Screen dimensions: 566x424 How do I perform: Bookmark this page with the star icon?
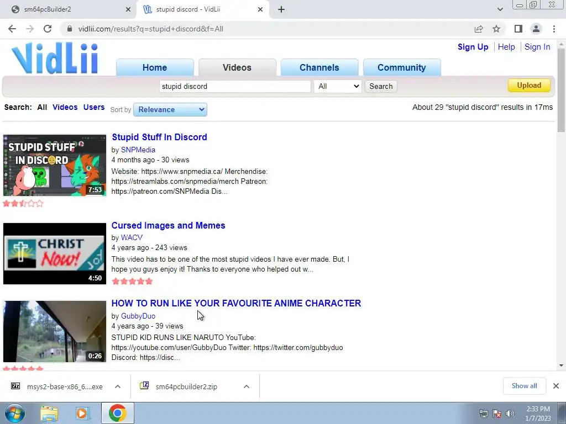[x=496, y=29]
